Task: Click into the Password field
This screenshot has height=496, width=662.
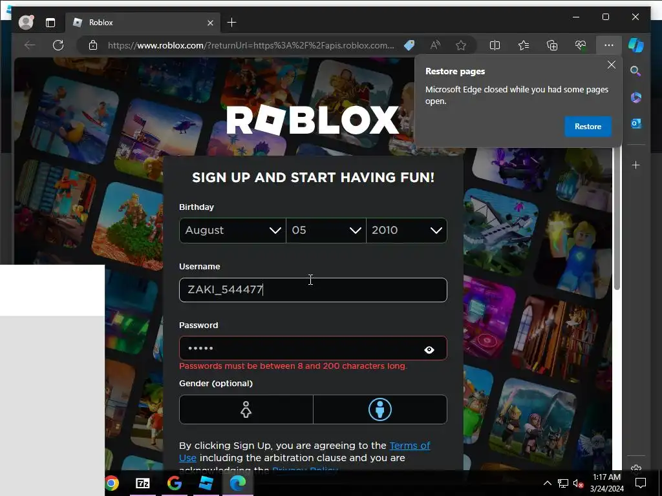Action: click(313, 348)
